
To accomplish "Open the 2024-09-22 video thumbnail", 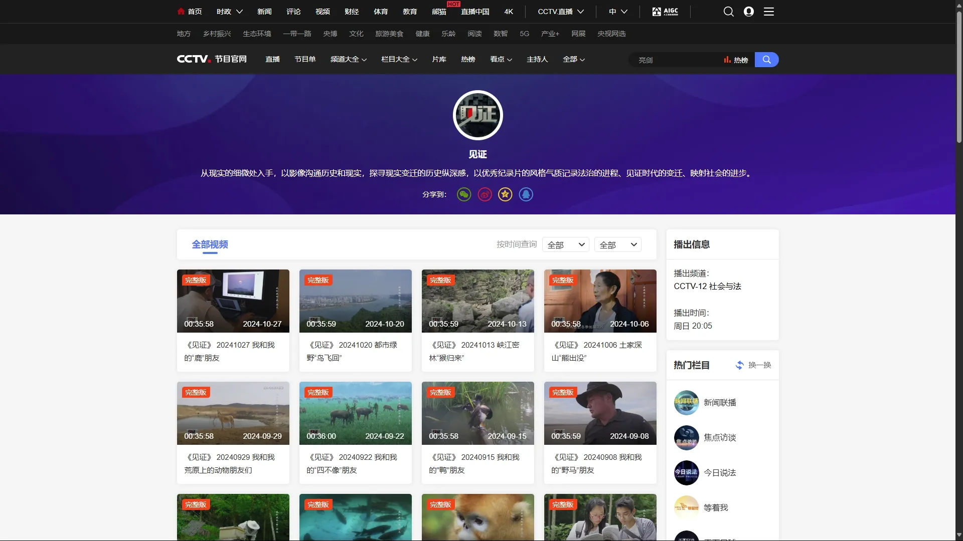I will coord(355,413).
